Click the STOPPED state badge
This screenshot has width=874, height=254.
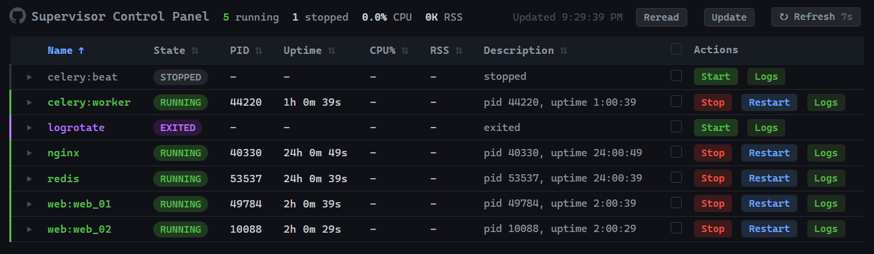pyautogui.click(x=181, y=77)
